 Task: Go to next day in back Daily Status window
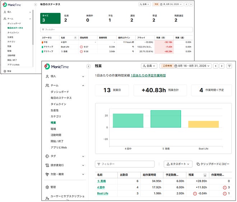[x=191, y=4]
